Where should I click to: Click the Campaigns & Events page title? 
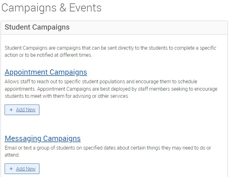[51, 8]
